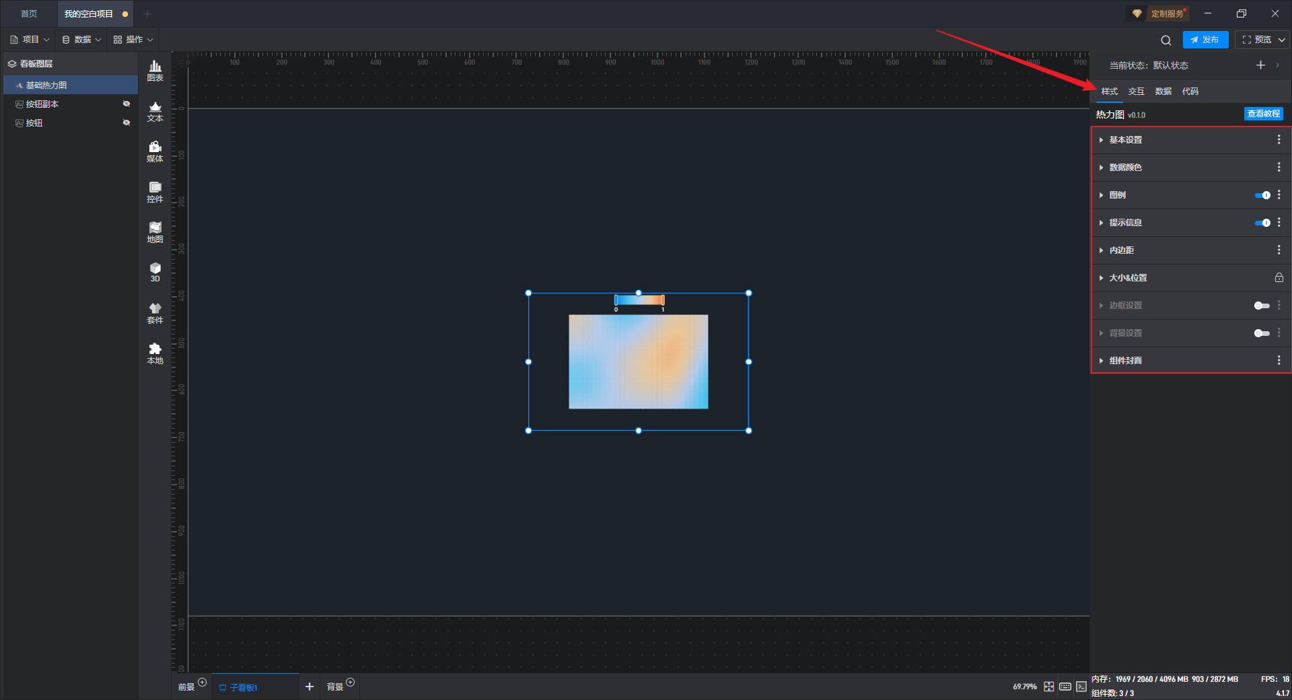
Task: Show the hidden 按钮 layer
Action: point(126,123)
